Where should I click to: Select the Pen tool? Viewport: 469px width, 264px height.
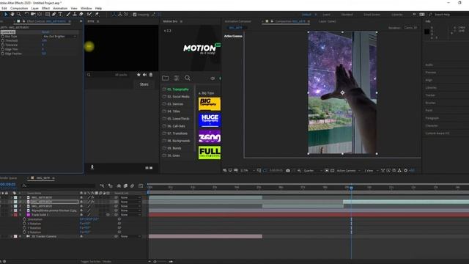click(x=53, y=15)
